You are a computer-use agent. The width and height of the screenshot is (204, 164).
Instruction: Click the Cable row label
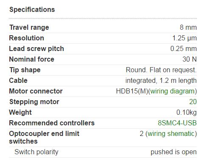(x=18, y=80)
